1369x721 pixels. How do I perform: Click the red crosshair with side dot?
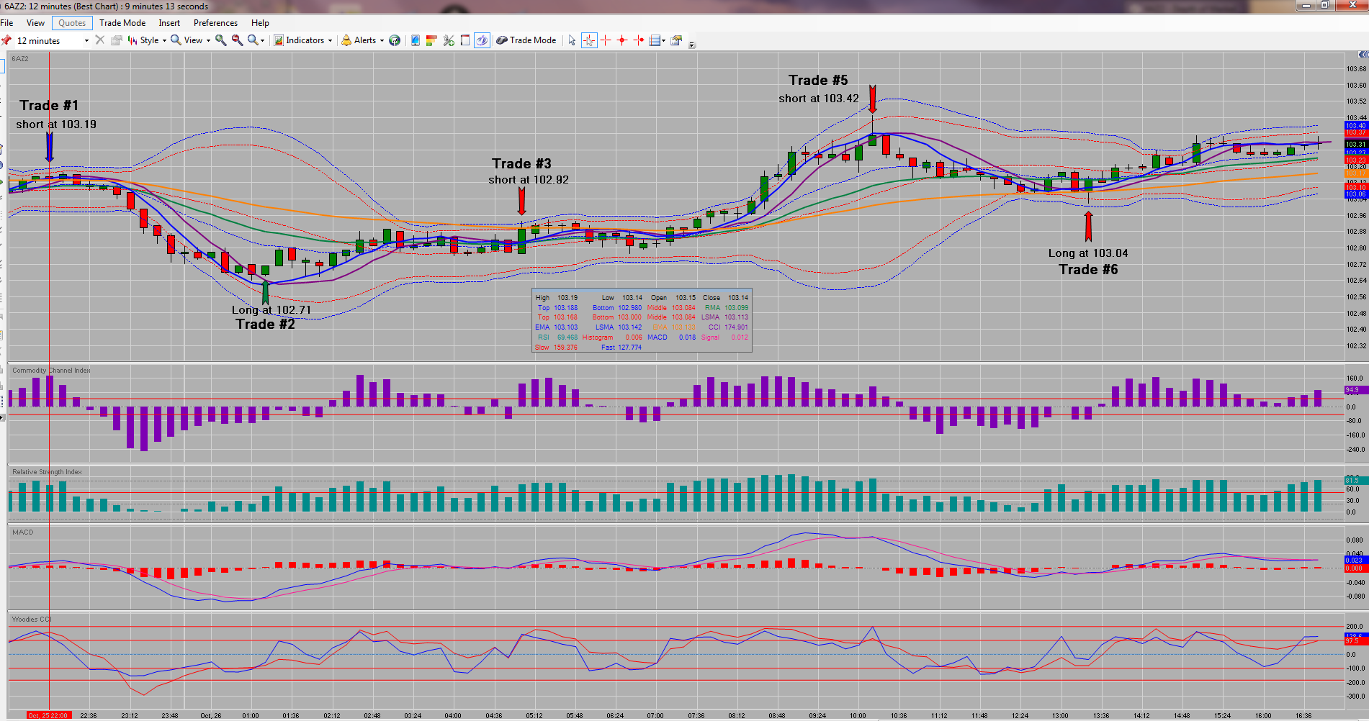pyautogui.click(x=639, y=40)
